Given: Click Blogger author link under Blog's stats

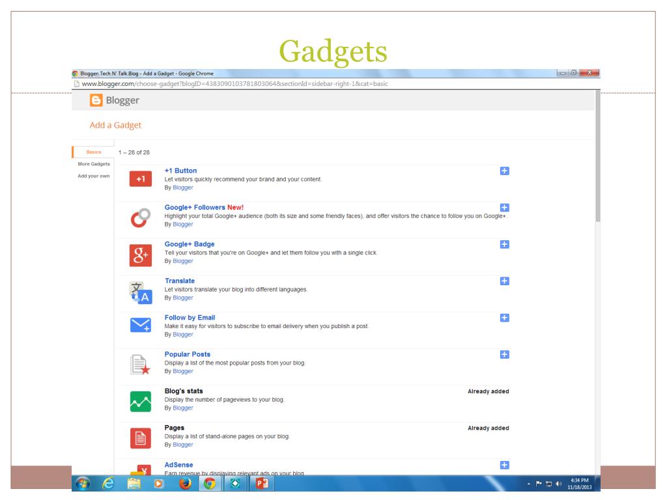Looking at the screenshot, I should click(183, 408).
